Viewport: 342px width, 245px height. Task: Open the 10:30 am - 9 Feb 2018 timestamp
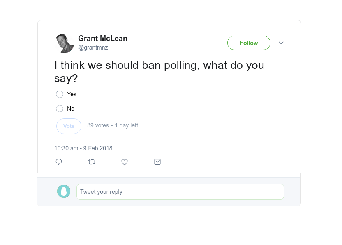point(83,148)
